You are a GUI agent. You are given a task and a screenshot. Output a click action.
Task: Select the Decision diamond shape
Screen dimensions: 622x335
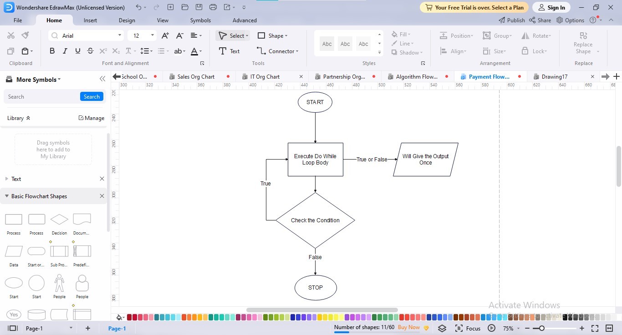pos(59,220)
